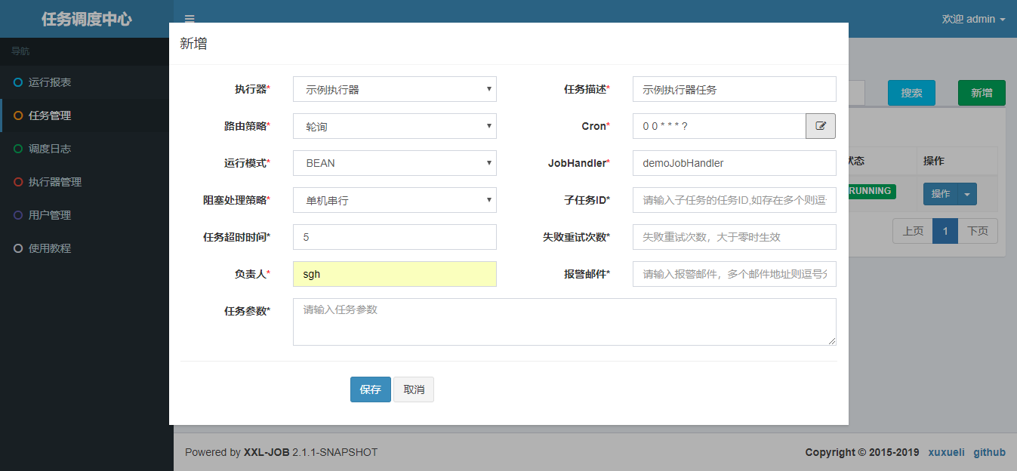Open the 运行模式 dropdown showing BEAN

(x=395, y=163)
